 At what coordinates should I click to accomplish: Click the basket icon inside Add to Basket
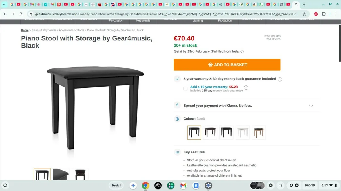pyautogui.click(x=210, y=65)
